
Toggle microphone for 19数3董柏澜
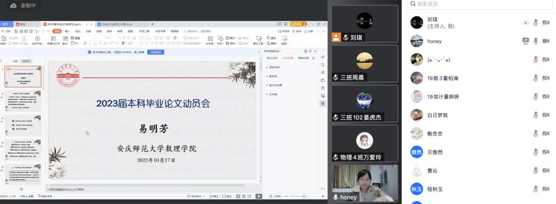535,78
